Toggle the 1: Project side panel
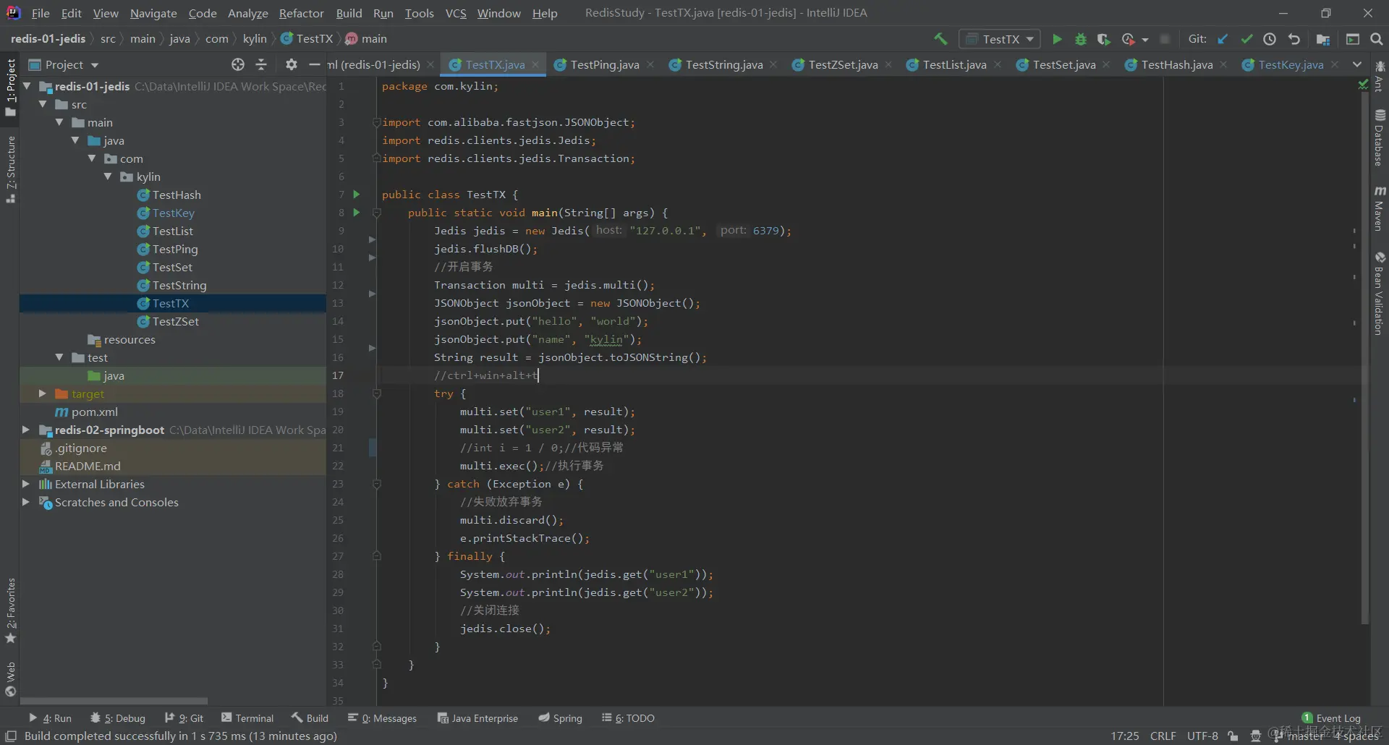 (10, 87)
